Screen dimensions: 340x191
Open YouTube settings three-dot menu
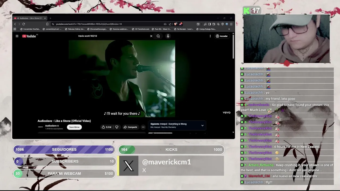[x=210, y=36]
